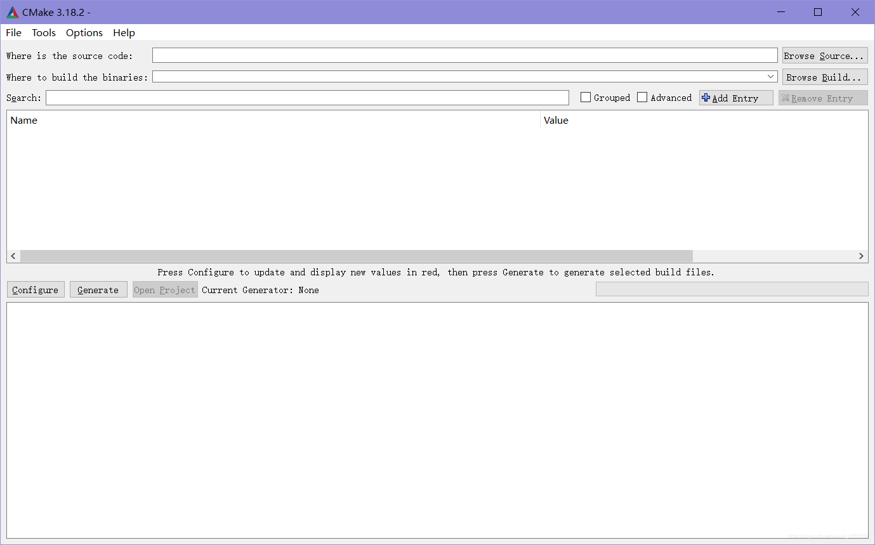This screenshot has width=875, height=545.
Task: Click the right arrow of the horizontal scrollbar
Action: click(x=861, y=256)
